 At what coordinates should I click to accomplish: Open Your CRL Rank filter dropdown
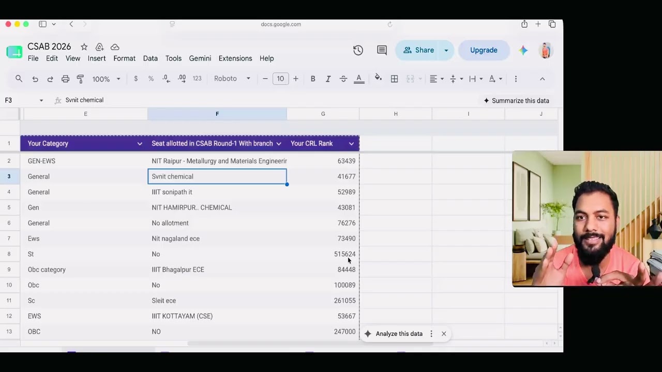(351, 144)
